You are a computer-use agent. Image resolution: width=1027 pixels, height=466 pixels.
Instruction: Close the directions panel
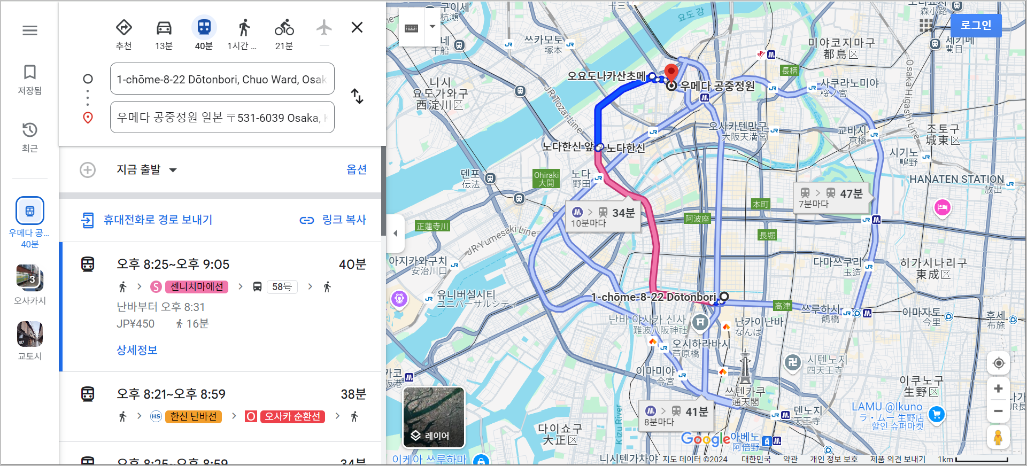pos(357,27)
